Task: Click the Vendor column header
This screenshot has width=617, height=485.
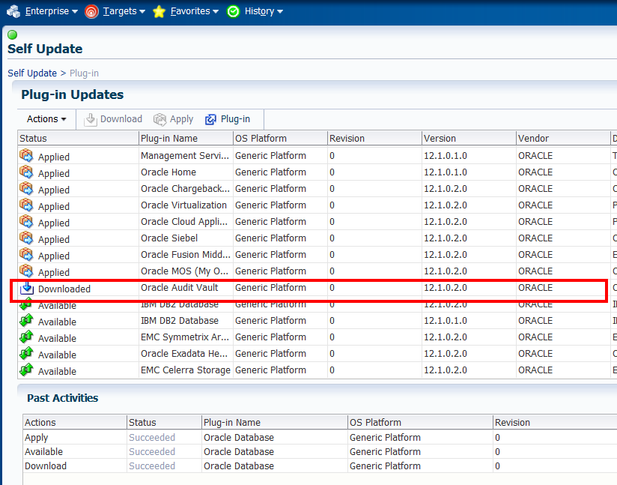Action: pyautogui.click(x=563, y=138)
